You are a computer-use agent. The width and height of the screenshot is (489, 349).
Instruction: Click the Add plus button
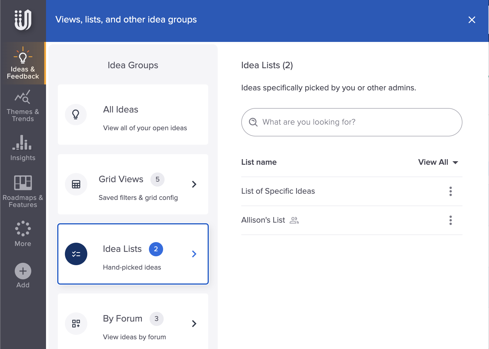(x=23, y=271)
